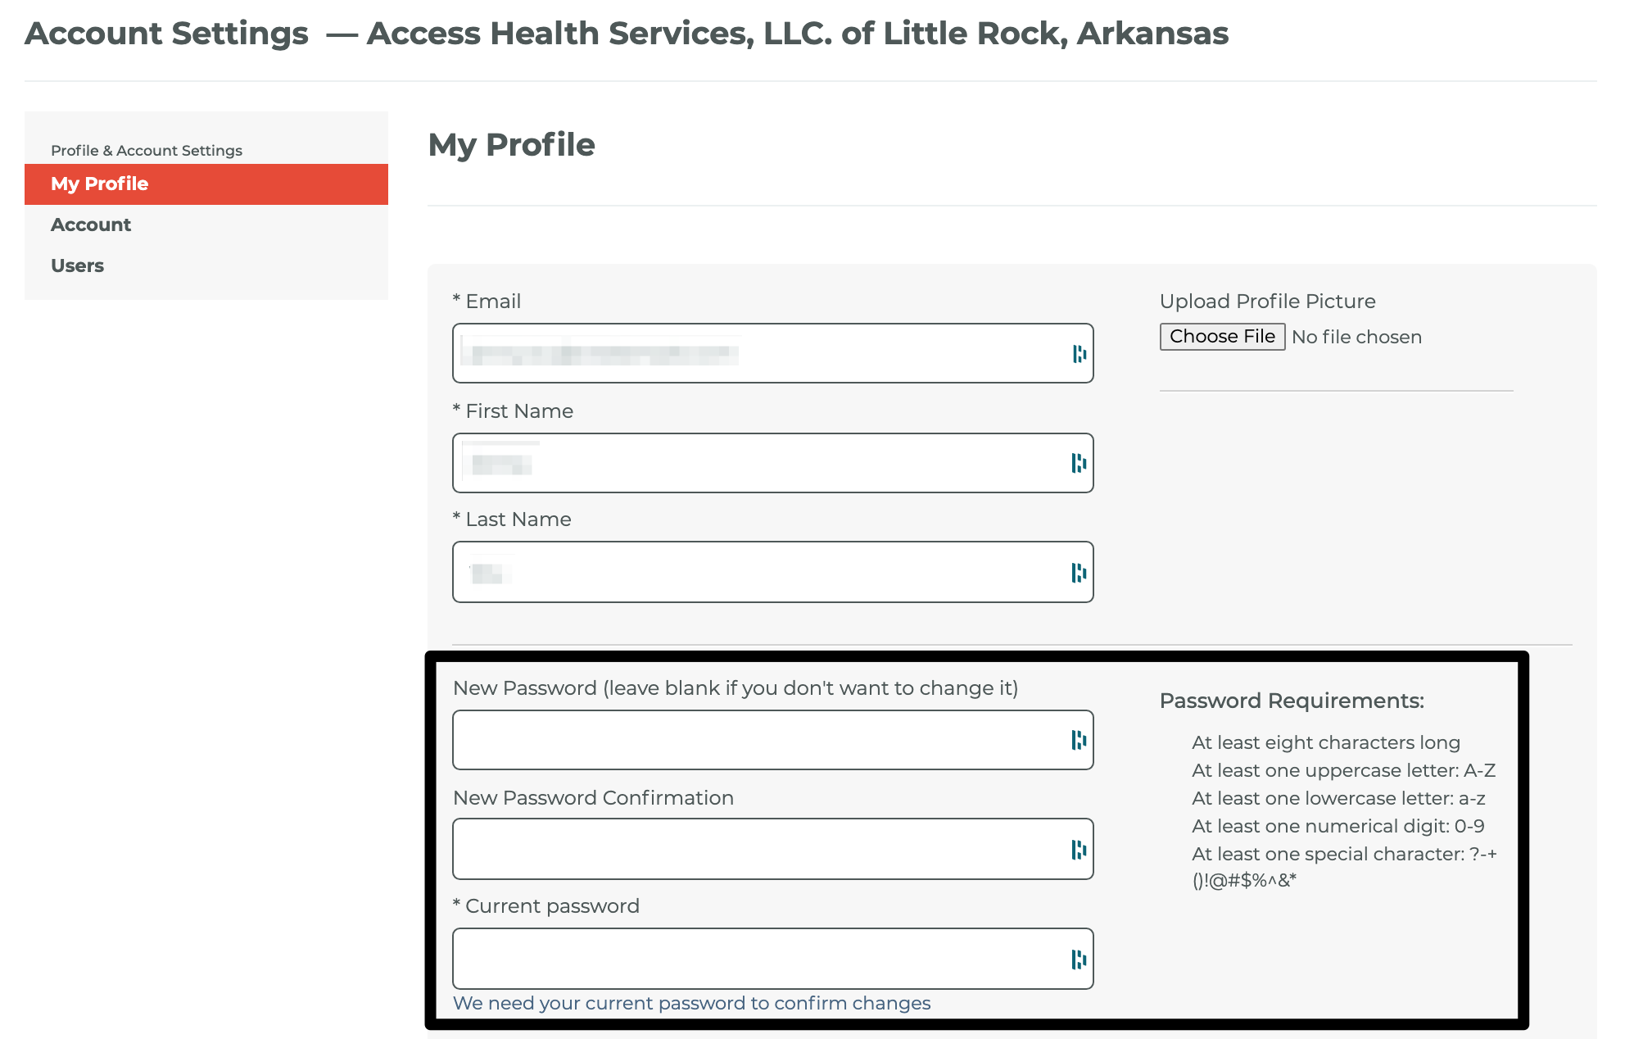Image resolution: width=1625 pixels, height=1039 pixels.
Task: Click 'At least one lowercase letter: a-z'
Action: tap(1338, 798)
